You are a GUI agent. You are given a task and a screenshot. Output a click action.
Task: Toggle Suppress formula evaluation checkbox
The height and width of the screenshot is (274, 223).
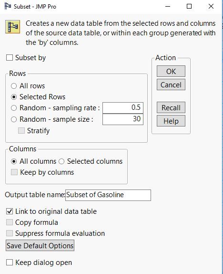(10, 233)
